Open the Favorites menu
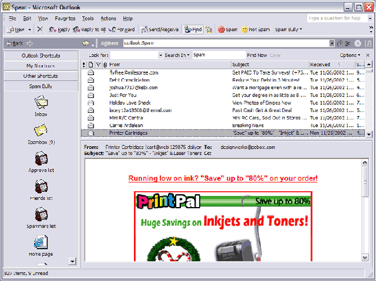 point(65,18)
